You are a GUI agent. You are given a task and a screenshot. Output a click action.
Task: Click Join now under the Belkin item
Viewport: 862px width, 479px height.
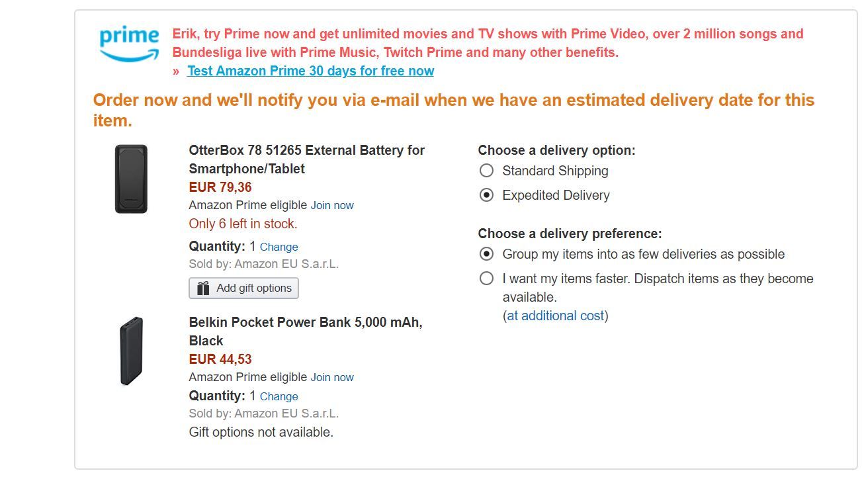pos(332,377)
